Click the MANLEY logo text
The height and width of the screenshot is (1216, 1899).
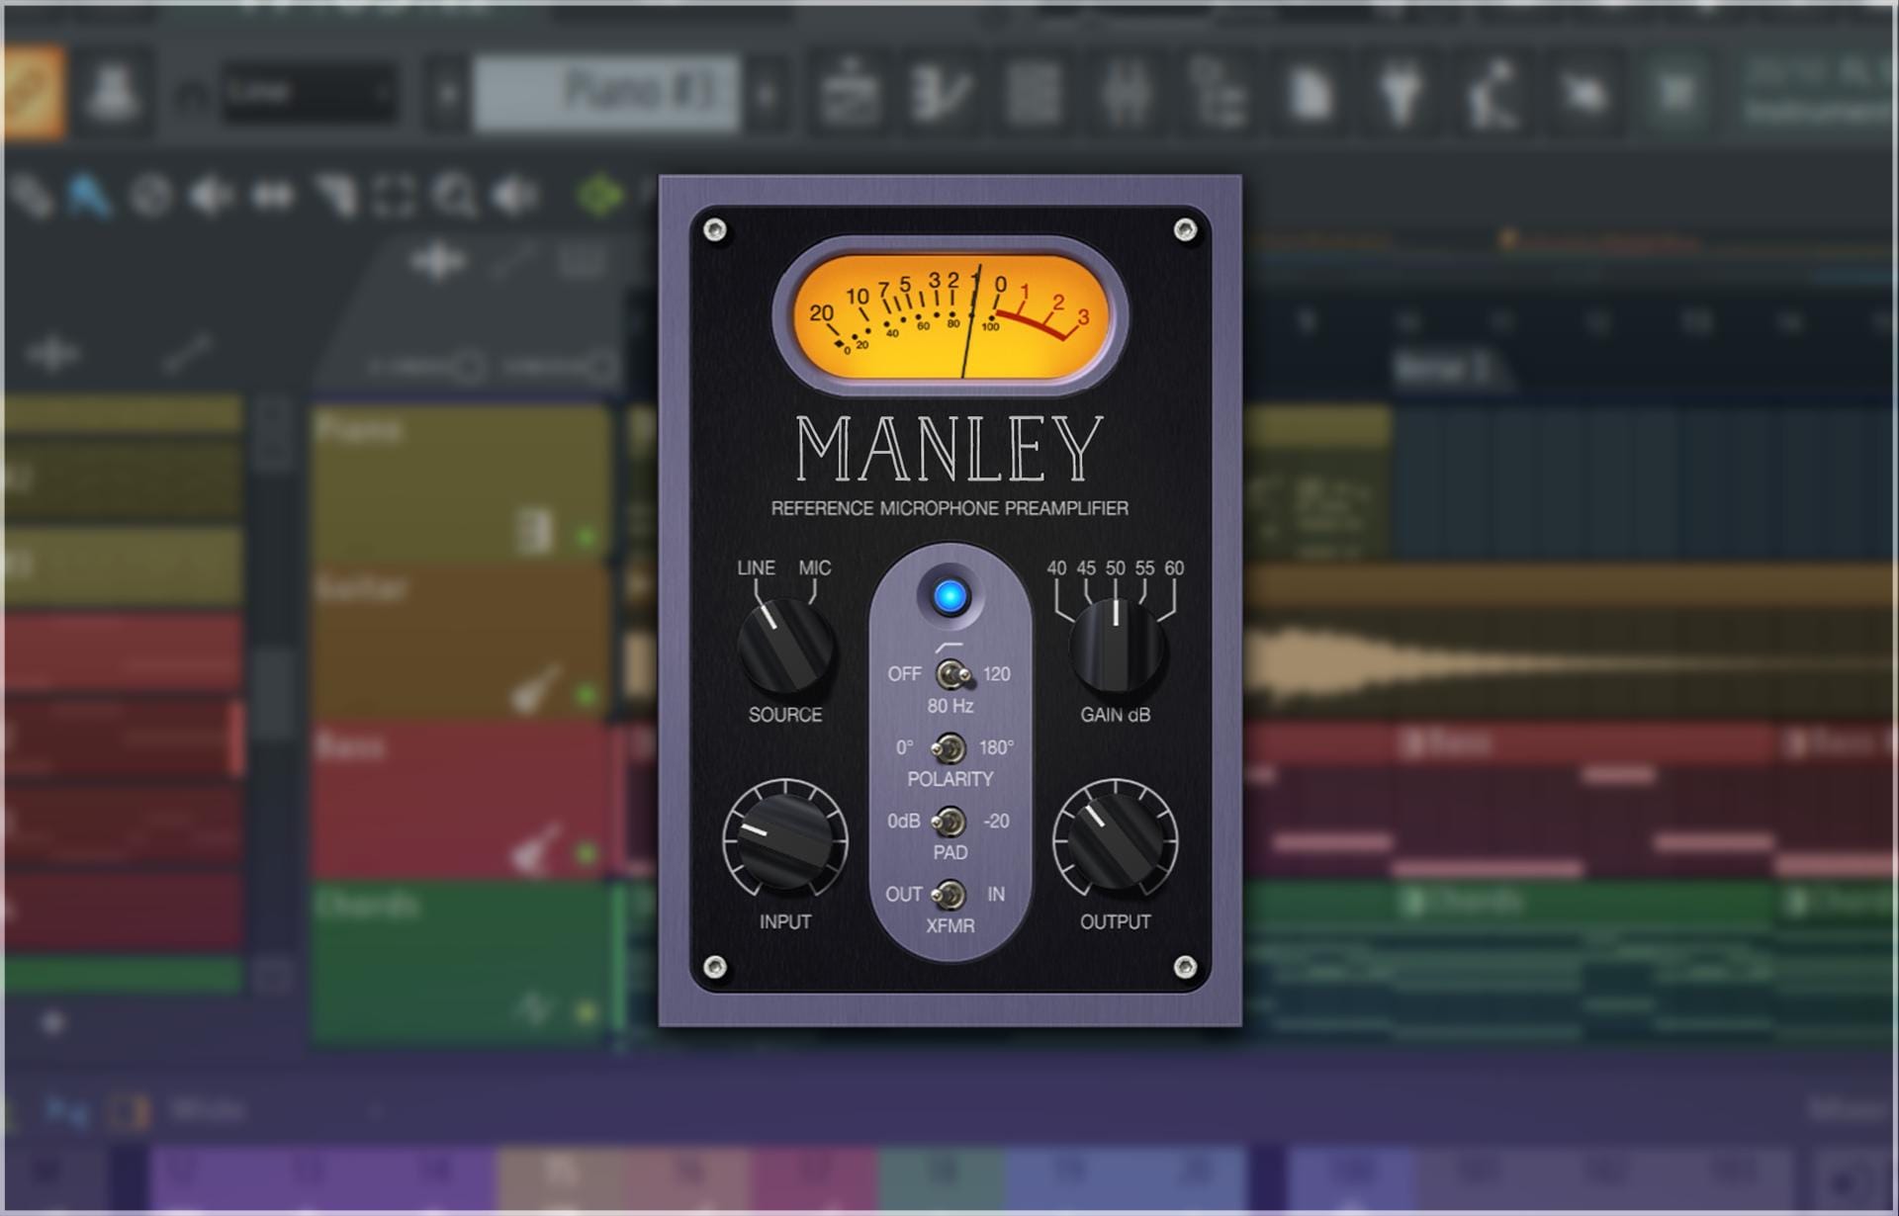point(949,449)
